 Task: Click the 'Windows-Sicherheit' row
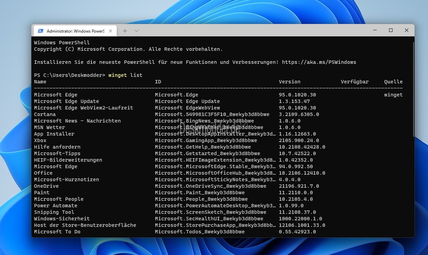point(62,219)
